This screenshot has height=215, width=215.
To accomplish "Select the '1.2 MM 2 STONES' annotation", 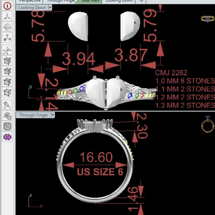I will click(x=185, y=97).
